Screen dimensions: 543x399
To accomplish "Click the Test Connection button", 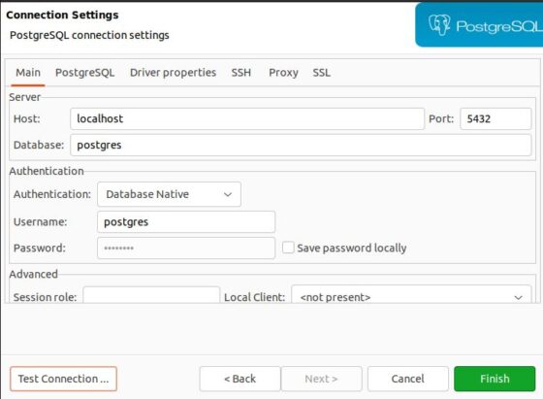I will [x=63, y=379].
